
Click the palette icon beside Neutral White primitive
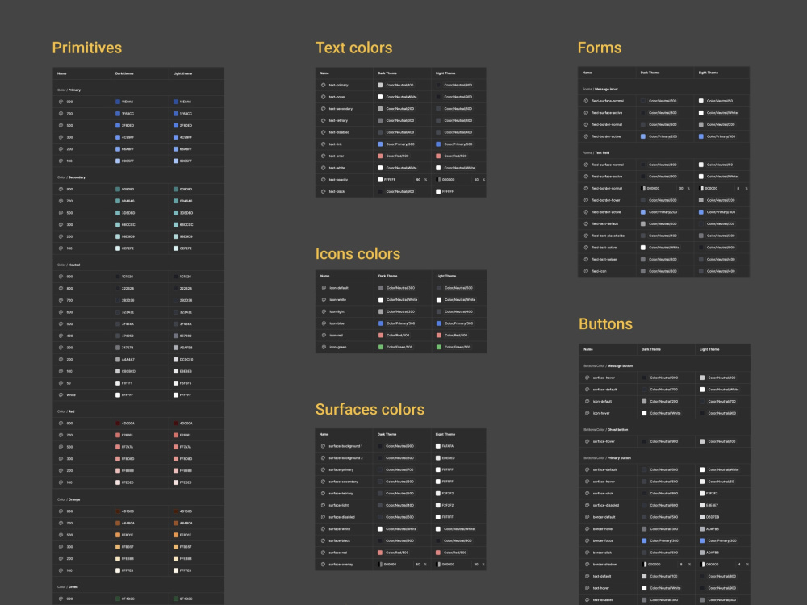point(61,395)
